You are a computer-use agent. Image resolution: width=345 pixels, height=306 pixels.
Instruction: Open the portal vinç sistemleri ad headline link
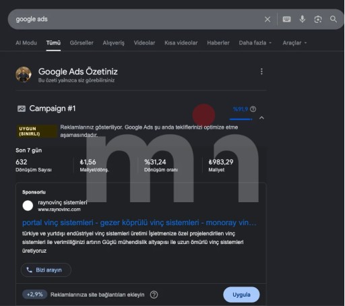click(139, 222)
